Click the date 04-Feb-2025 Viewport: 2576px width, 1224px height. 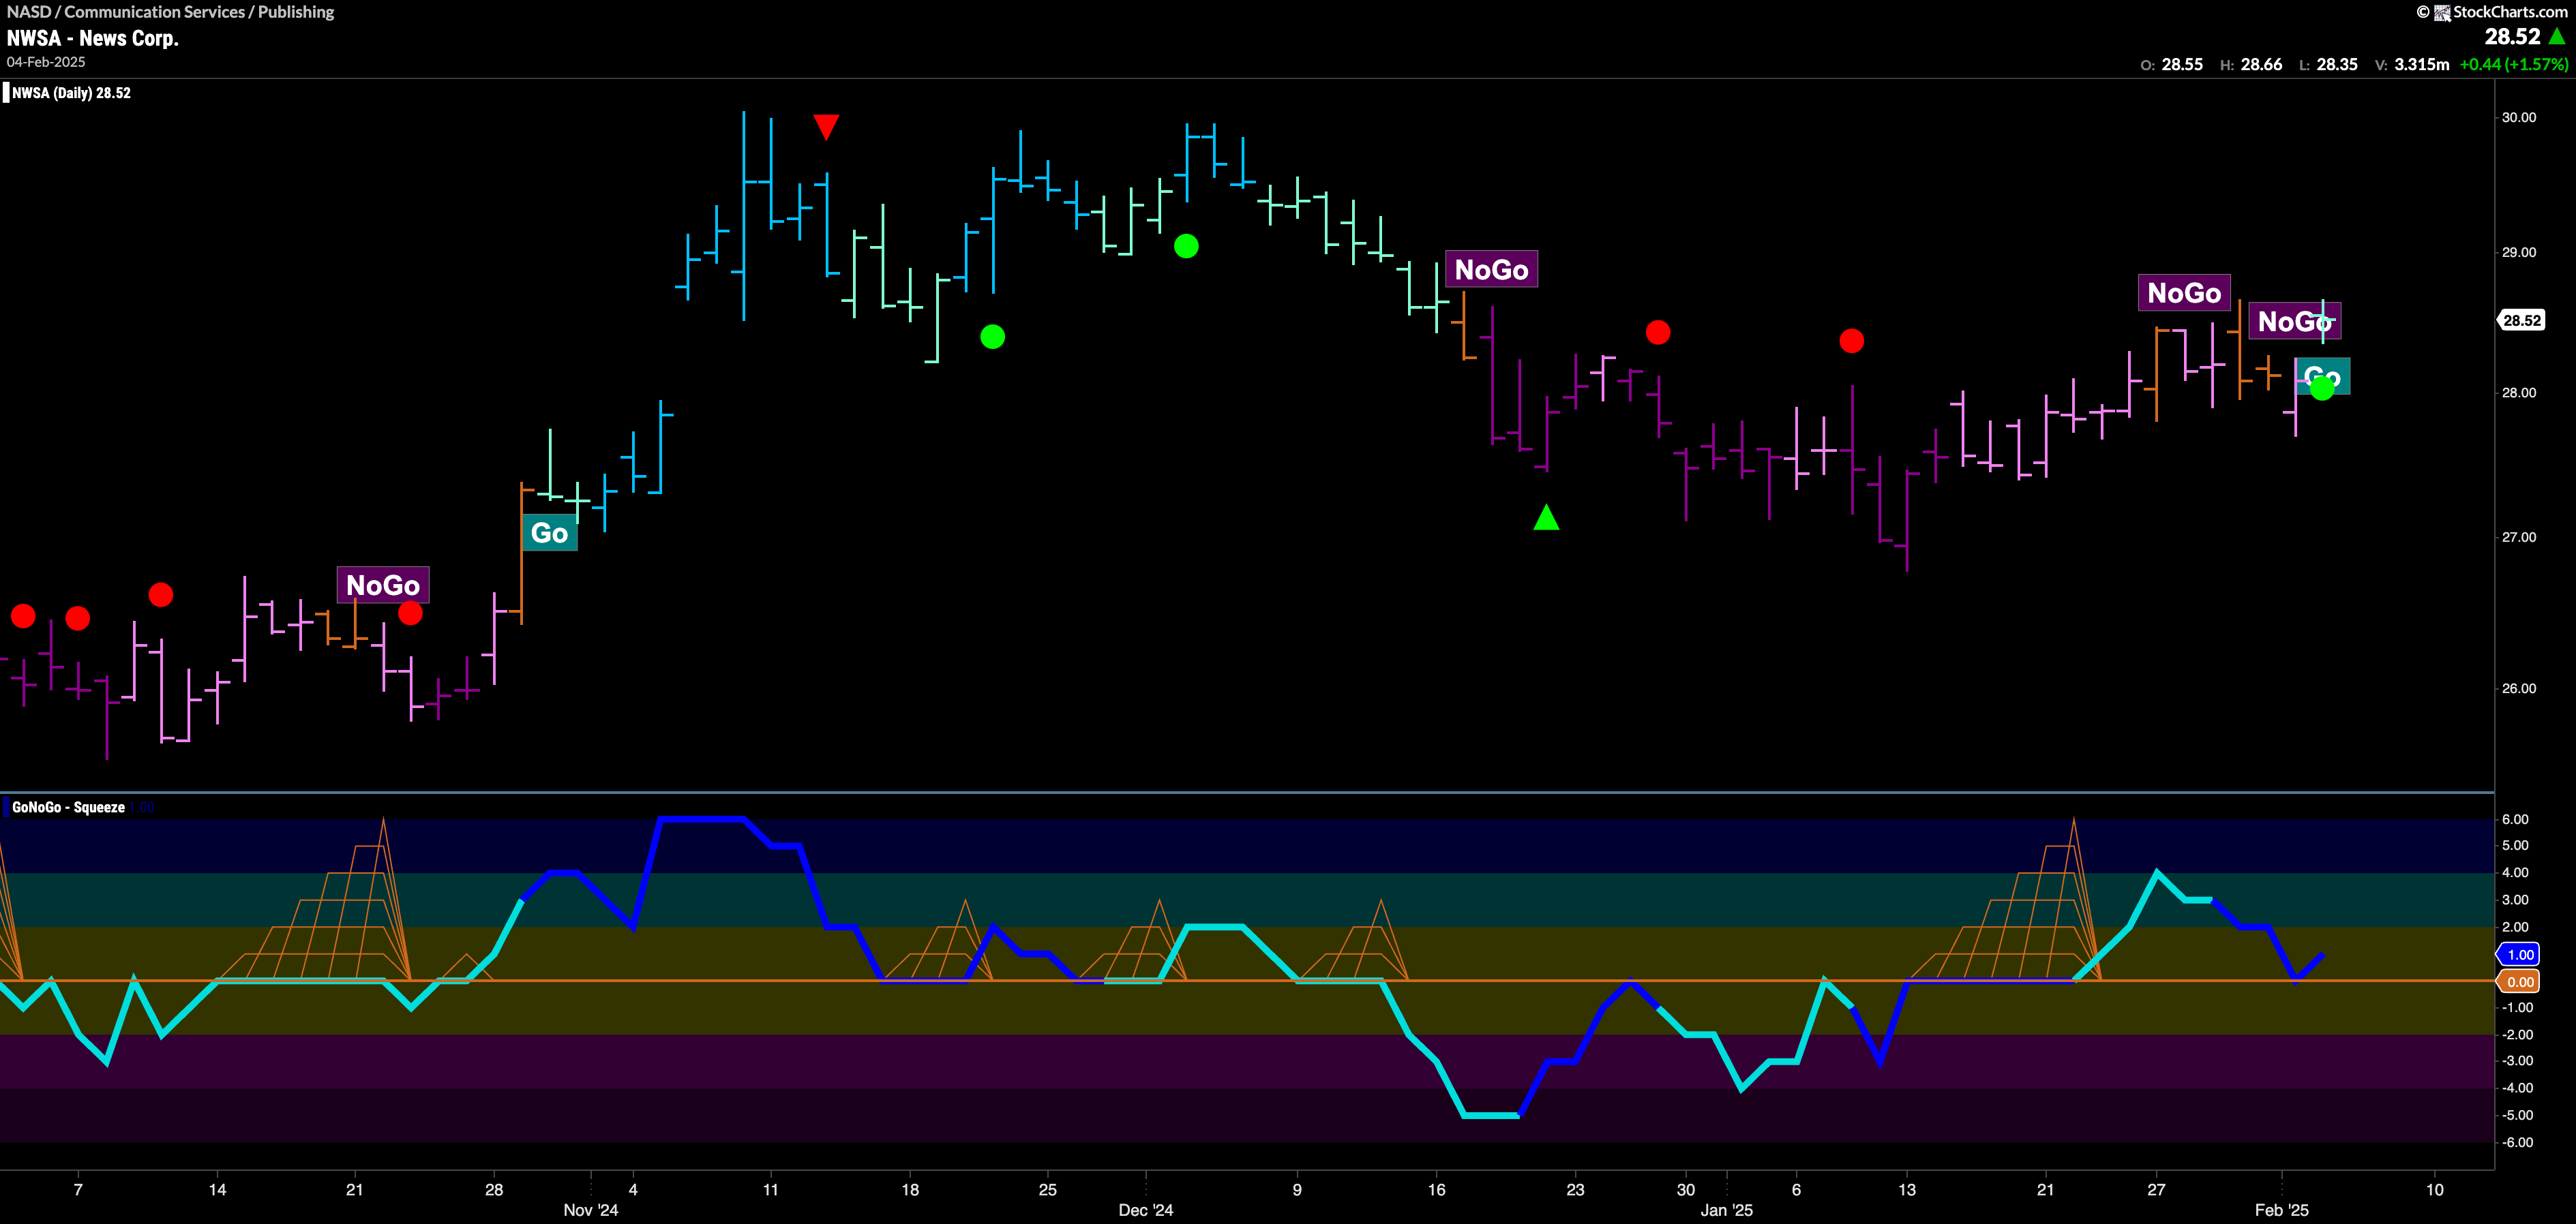click(46, 62)
